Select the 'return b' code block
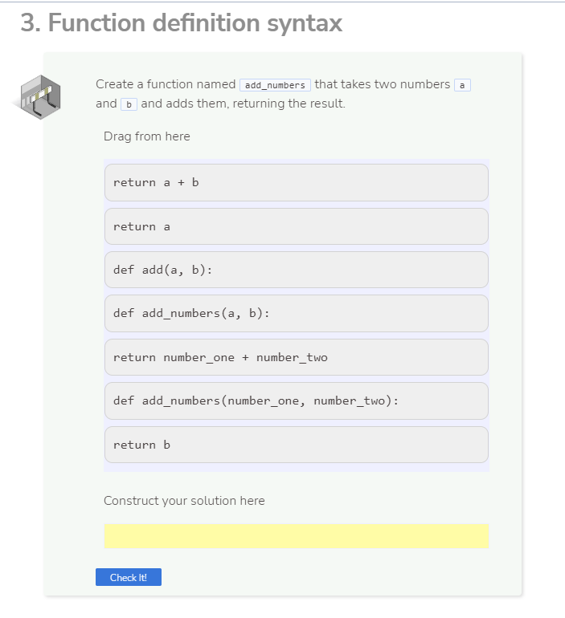The height and width of the screenshot is (618, 565). pyautogui.click(x=297, y=445)
